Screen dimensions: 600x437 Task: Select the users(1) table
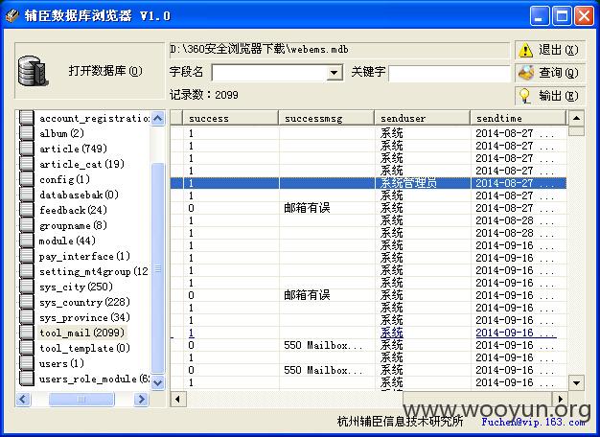61,363
